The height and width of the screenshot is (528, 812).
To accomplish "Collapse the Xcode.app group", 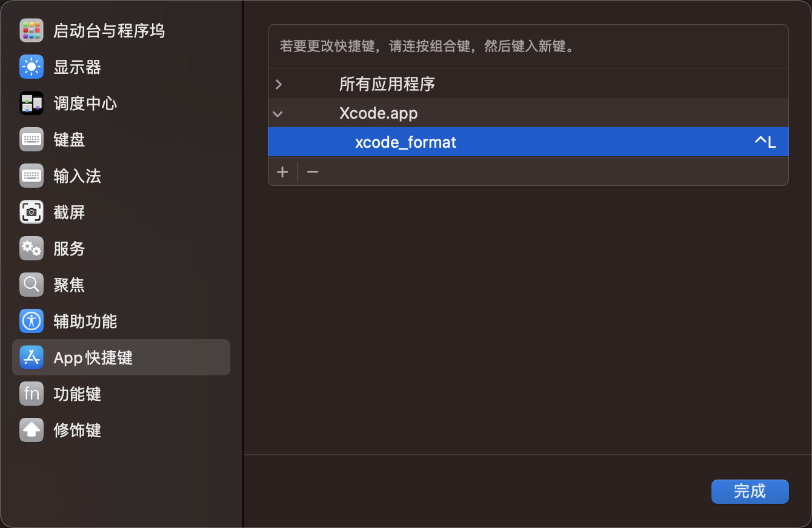I will tap(278, 113).
